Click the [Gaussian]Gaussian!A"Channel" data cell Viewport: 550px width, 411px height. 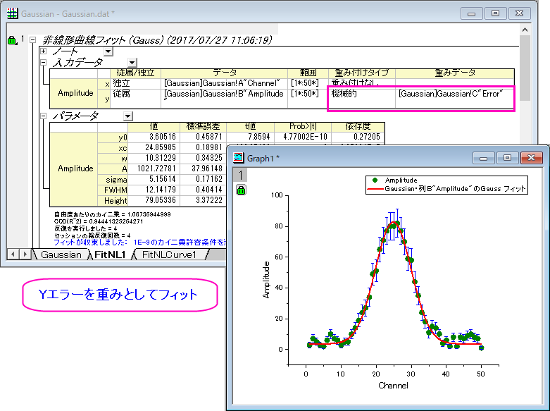[x=225, y=83]
